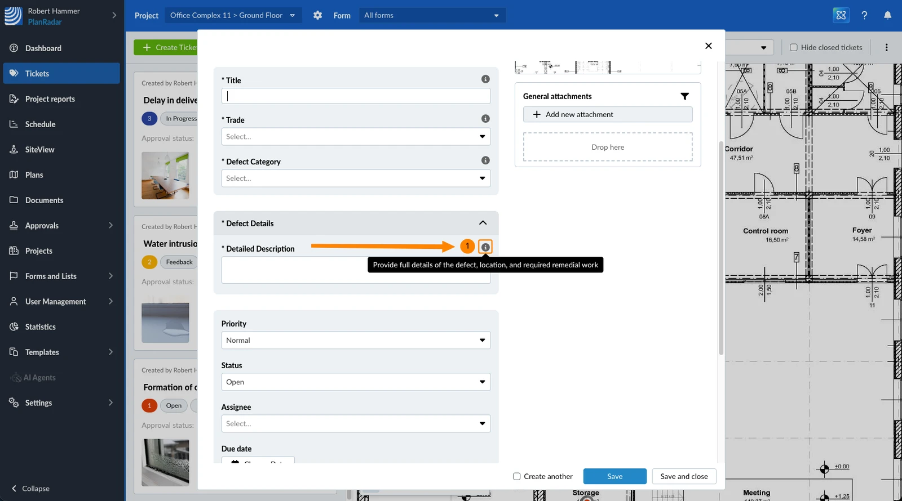Click the Defect Category info icon

(x=485, y=160)
